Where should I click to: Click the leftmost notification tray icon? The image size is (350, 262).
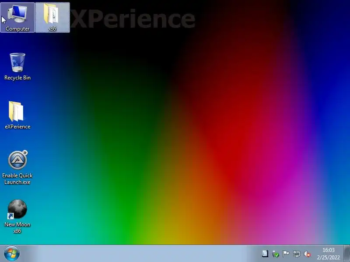[x=265, y=254]
